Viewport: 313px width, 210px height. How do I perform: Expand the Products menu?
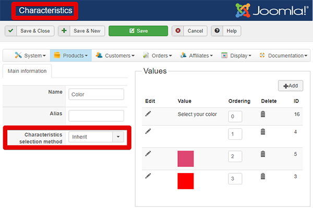pos(72,56)
